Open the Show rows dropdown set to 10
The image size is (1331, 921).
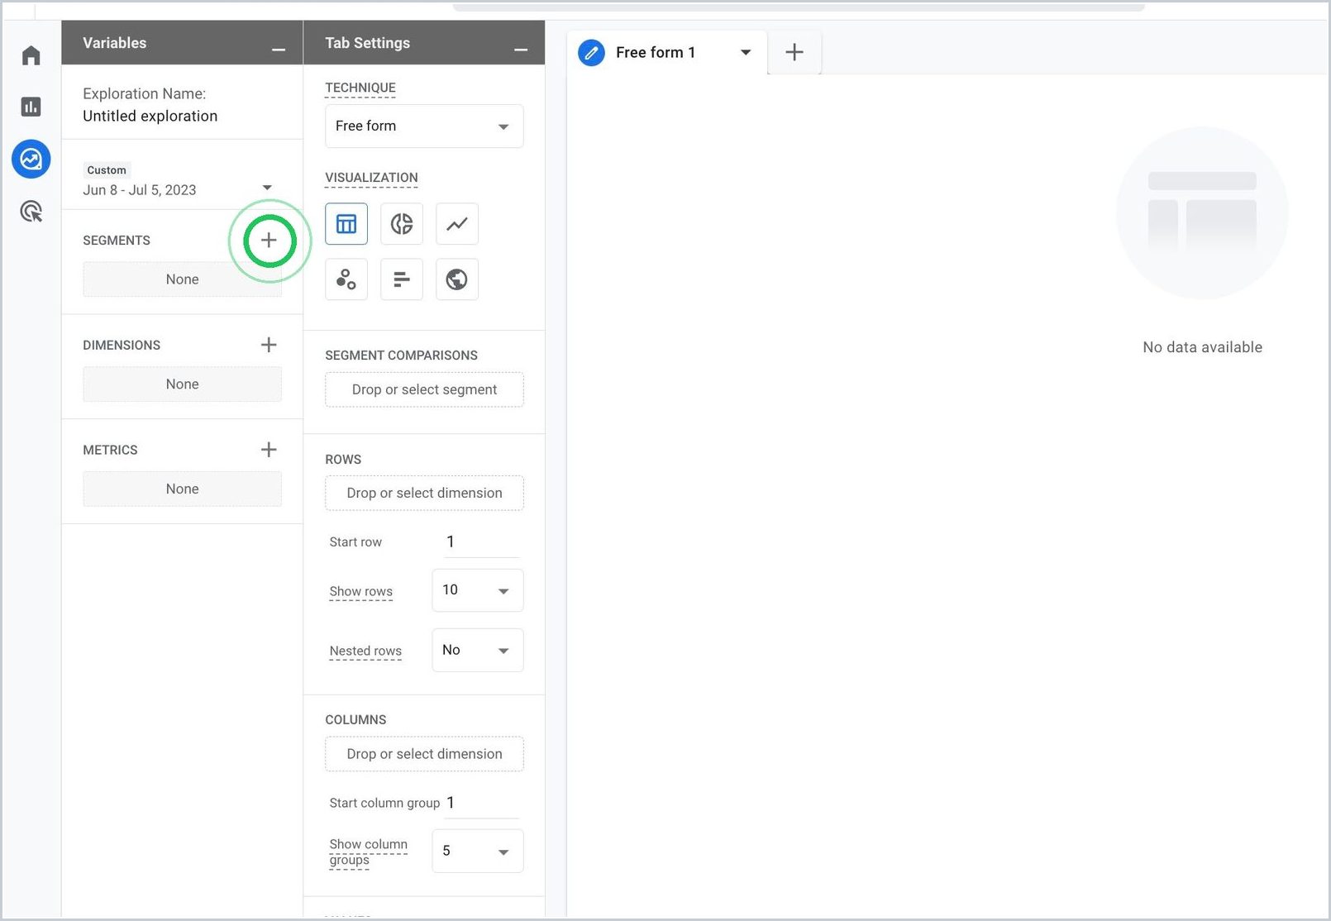pos(478,590)
